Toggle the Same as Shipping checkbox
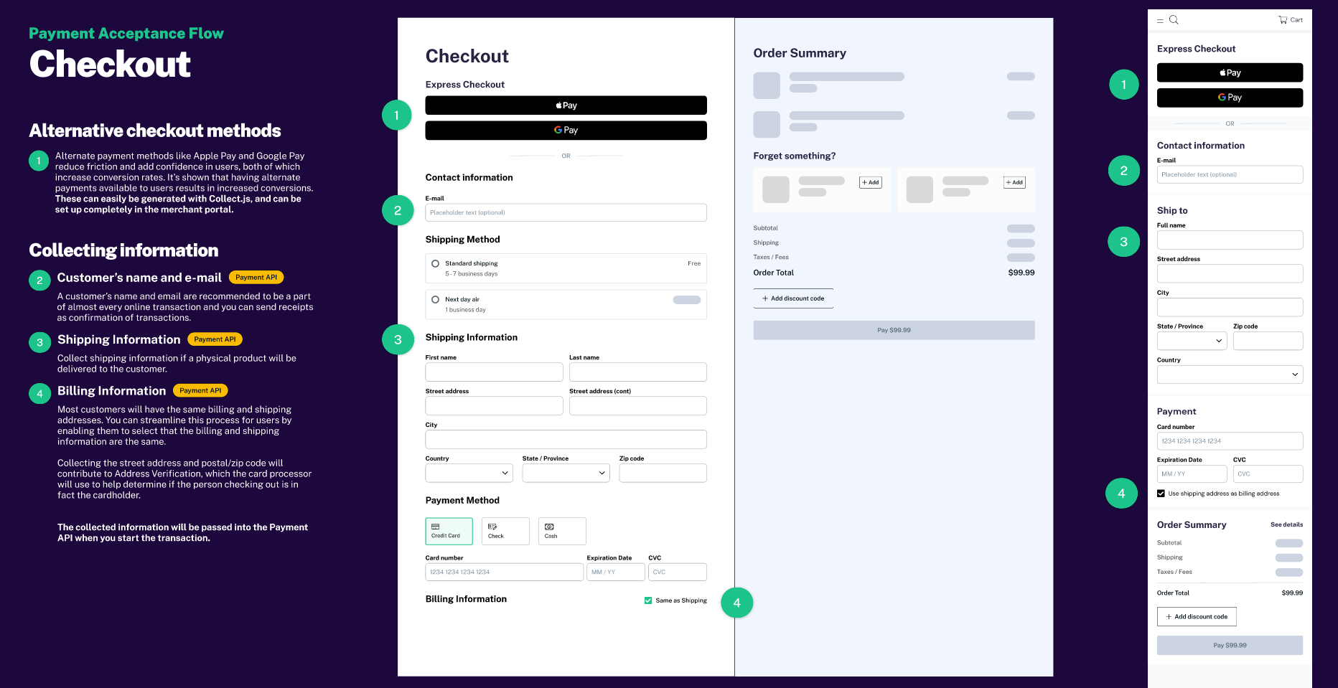The width and height of the screenshot is (1338, 688). click(x=648, y=600)
